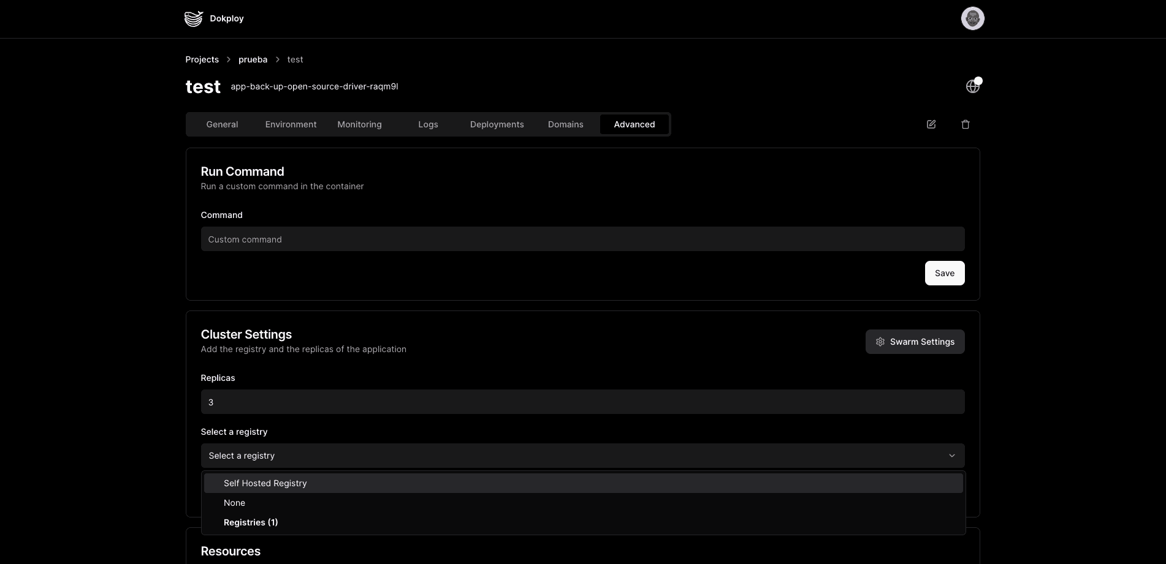Open the user avatar menu
The width and height of the screenshot is (1166, 564).
(972, 18)
